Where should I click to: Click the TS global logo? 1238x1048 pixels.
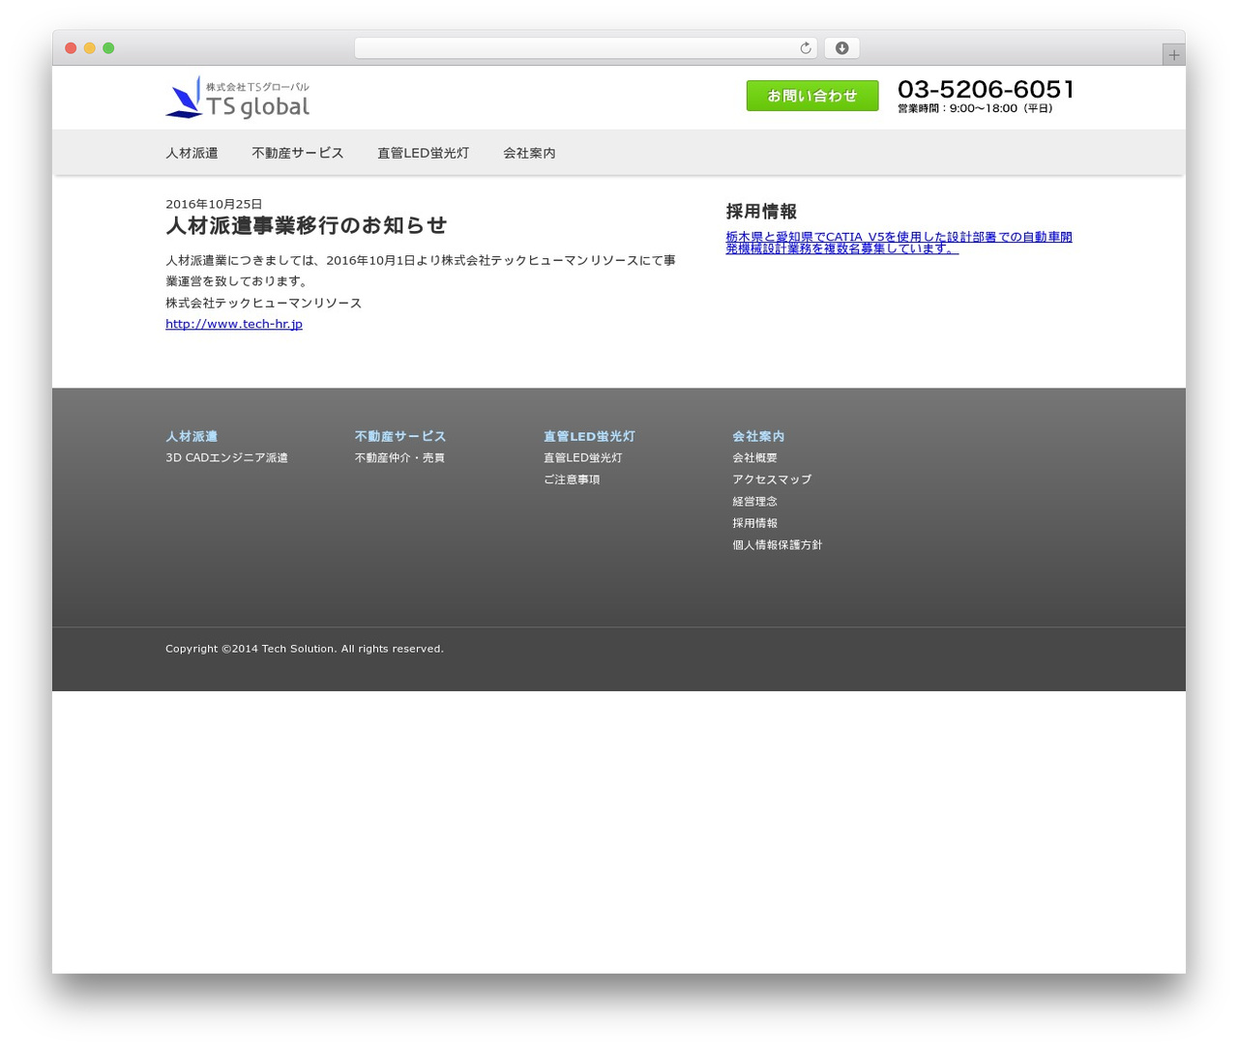tap(238, 98)
